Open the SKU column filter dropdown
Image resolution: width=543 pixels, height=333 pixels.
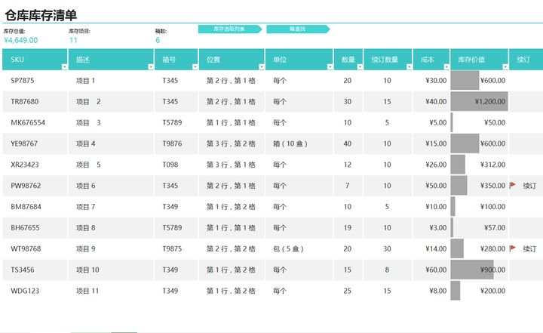click(64, 66)
